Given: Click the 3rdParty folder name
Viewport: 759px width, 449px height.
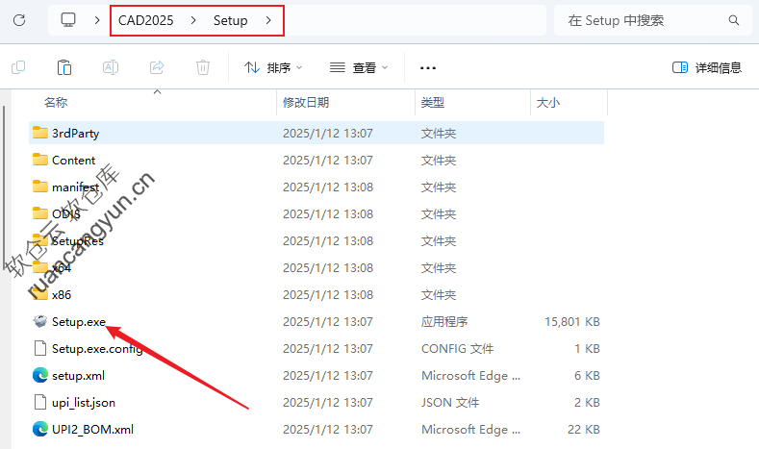Looking at the screenshot, I should [75, 133].
